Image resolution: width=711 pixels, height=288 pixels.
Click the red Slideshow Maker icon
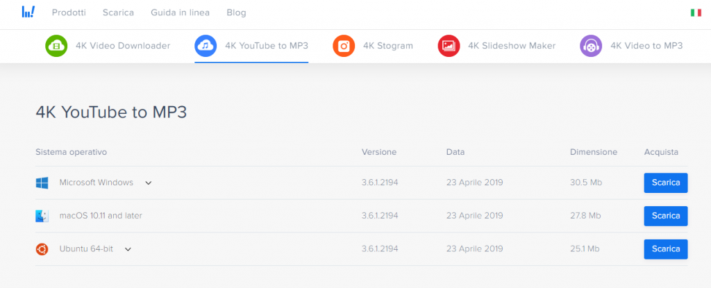click(x=449, y=46)
